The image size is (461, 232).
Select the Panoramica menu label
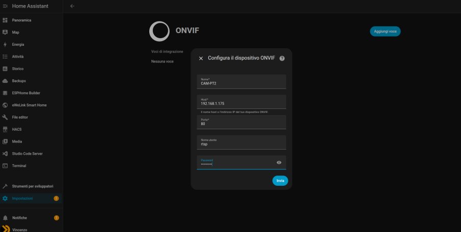[21, 20]
